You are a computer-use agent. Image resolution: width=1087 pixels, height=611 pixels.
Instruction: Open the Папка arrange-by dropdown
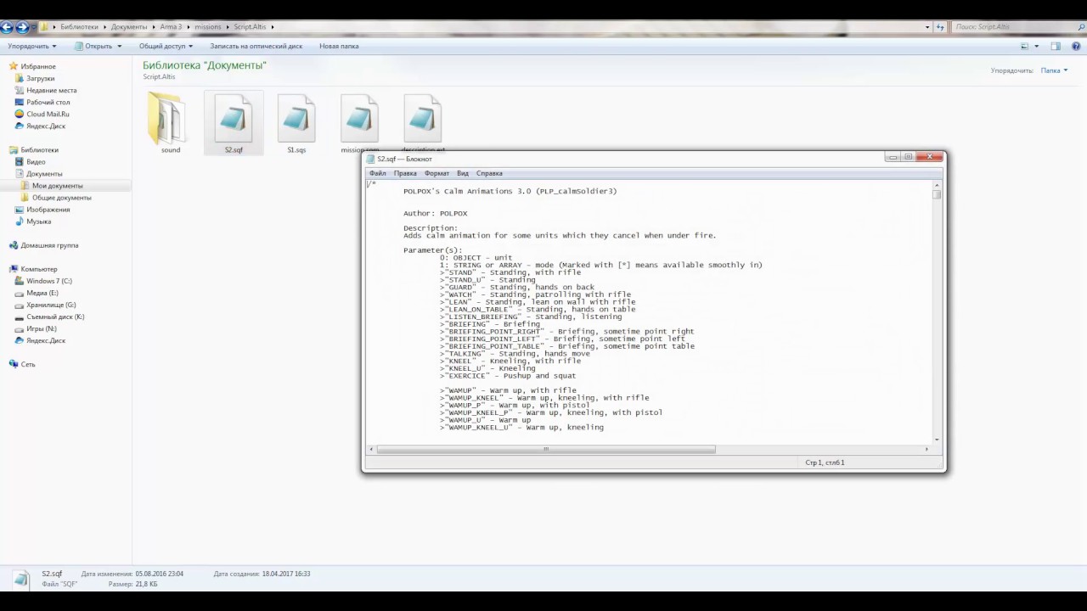coord(1054,70)
